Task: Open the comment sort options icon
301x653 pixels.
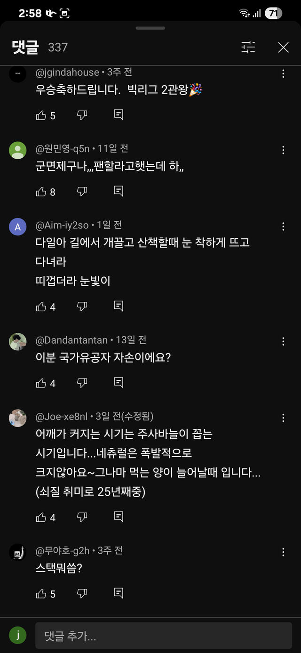Action: [248, 48]
